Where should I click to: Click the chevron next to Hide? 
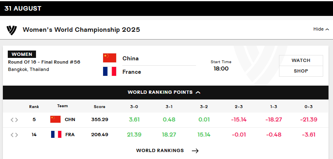click(327, 29)
